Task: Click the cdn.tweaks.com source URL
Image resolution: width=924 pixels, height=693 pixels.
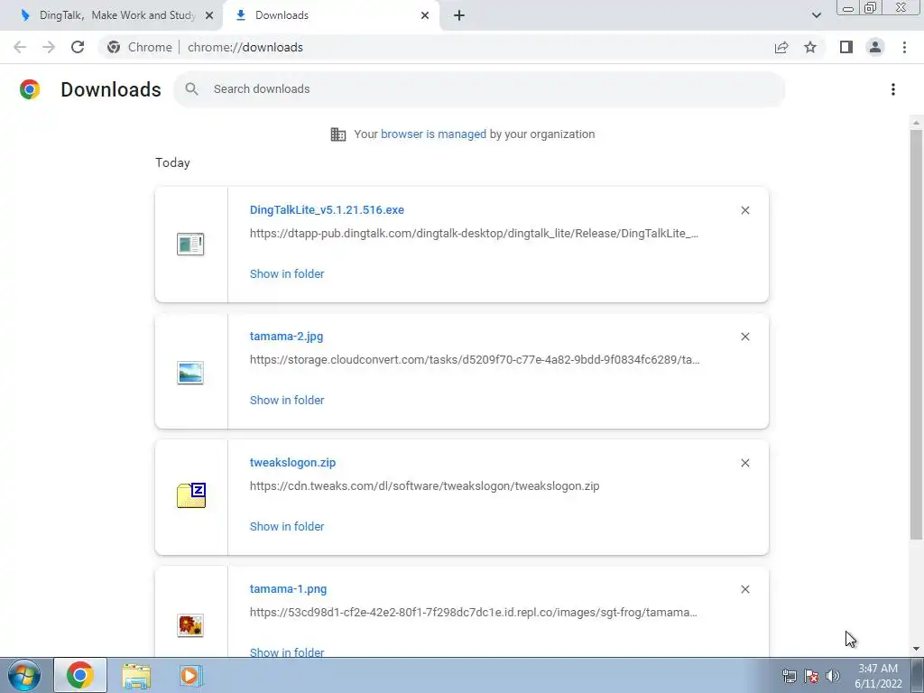Action: coord(424,486)
